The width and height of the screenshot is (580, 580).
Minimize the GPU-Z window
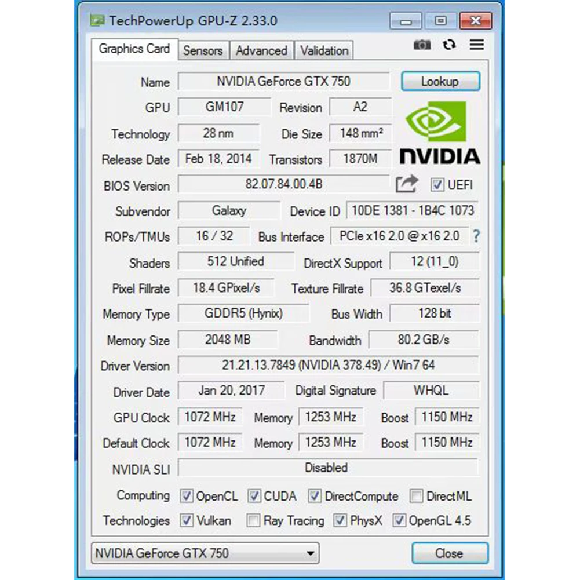point(406,21)
